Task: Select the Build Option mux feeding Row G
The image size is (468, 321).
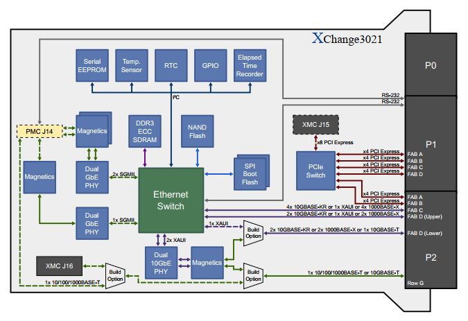Action: pyautogui.click(x=253, y=276)
